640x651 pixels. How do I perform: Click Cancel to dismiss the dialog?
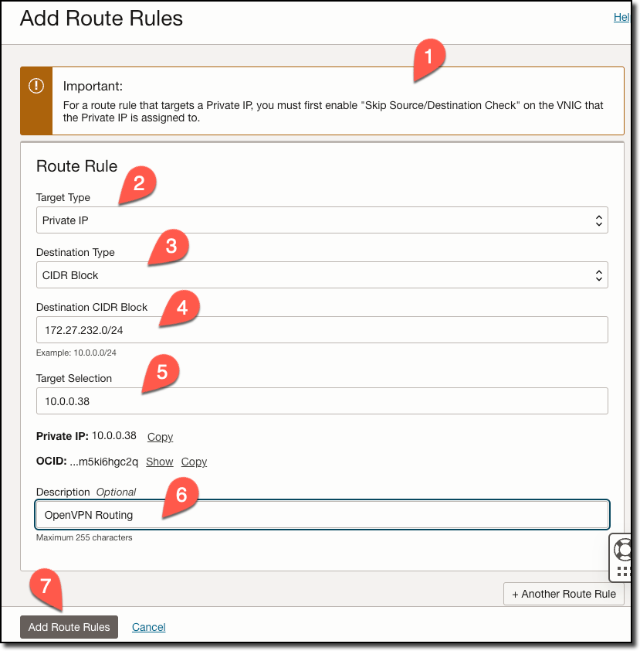(148, 627)
